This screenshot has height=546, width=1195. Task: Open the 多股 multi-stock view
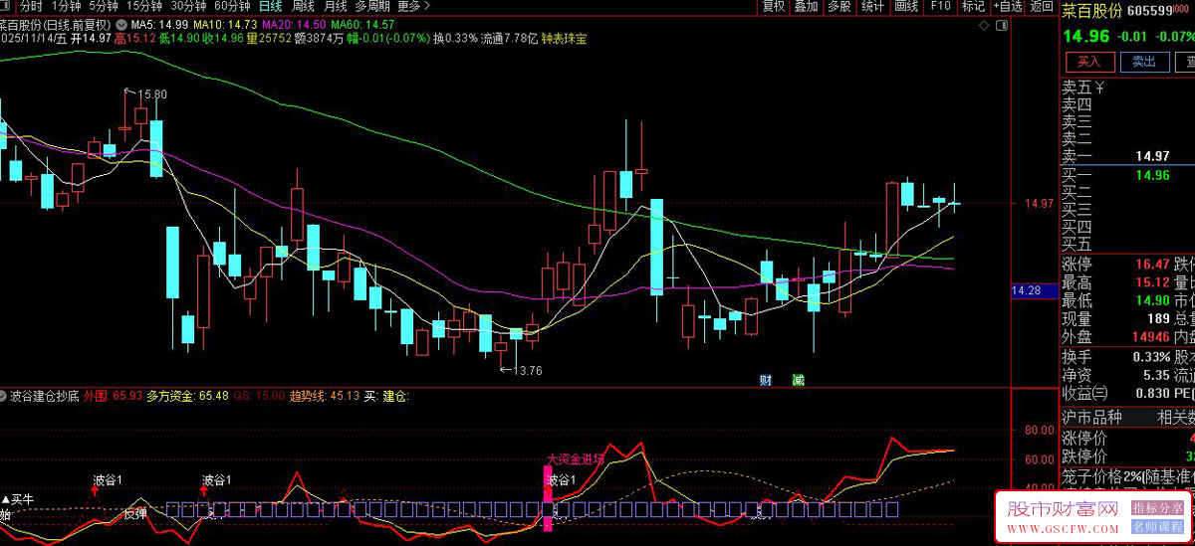[x=838, y=6]
